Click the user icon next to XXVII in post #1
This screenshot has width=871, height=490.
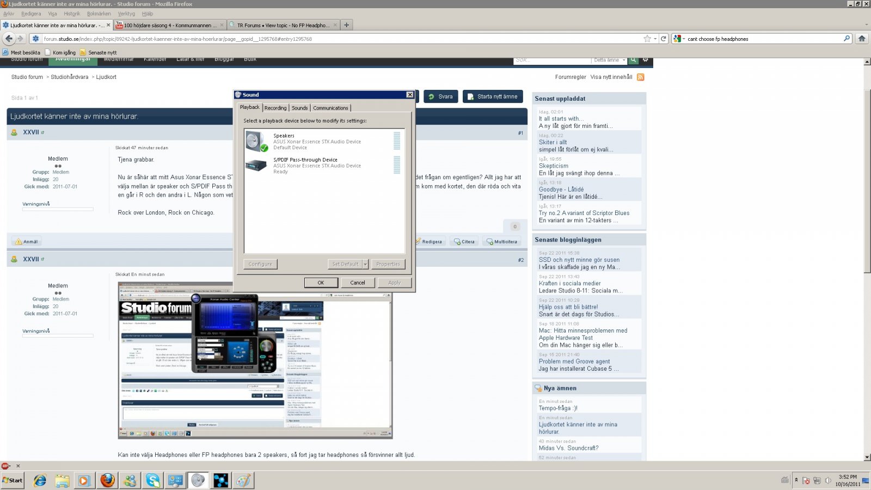[x=14, y=132]
